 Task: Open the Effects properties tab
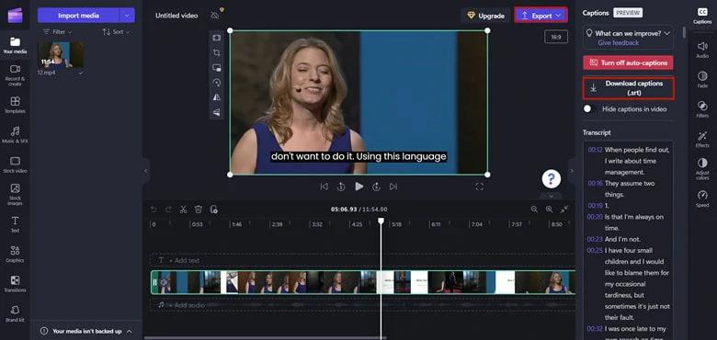pos(702,140)
